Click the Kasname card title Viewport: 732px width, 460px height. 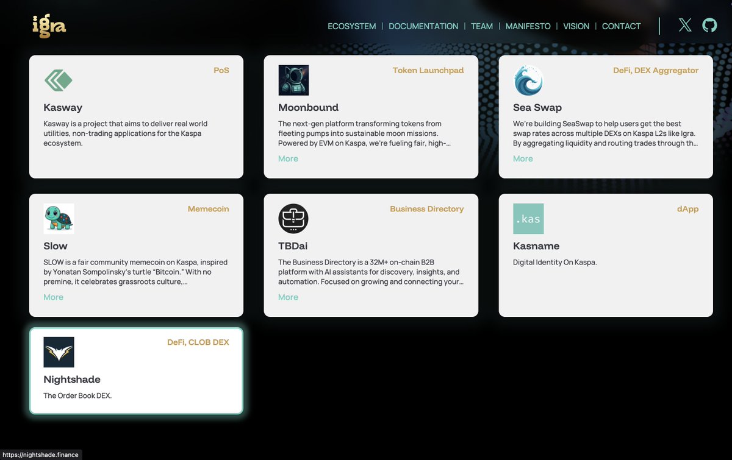coord(536,246)
